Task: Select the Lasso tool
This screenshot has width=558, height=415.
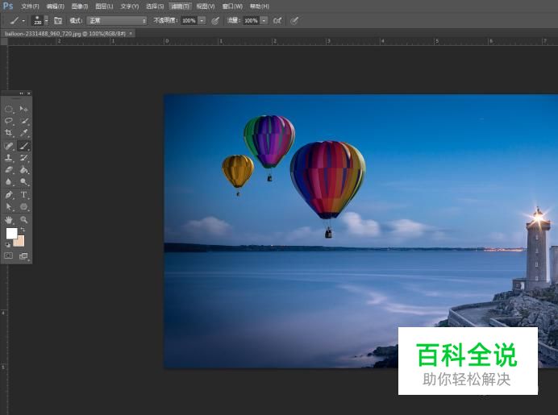Action: (9, 121)
